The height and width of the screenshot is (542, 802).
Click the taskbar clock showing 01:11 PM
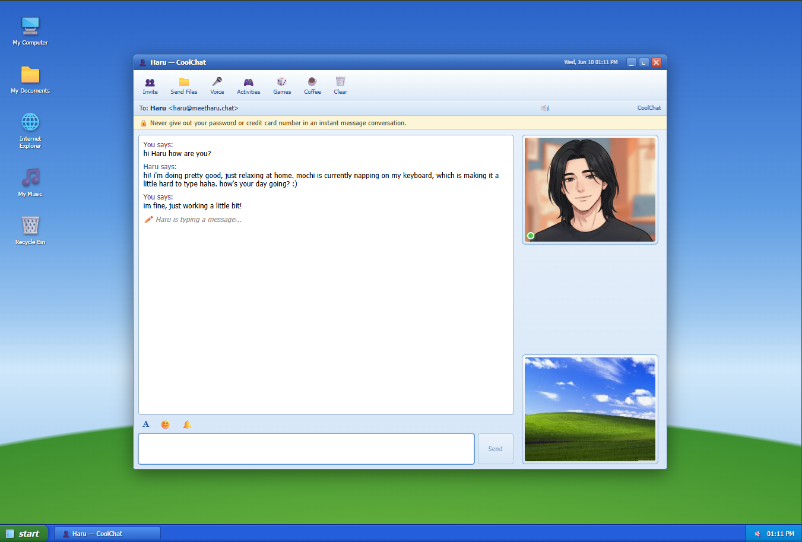781,534
